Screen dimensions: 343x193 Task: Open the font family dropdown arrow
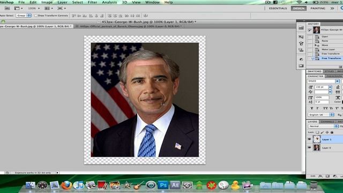click(x=338, y=81)
